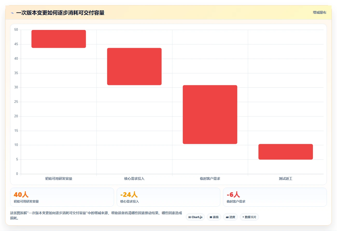
Task: Click the title 一次版本变更如何逐步消耗可交付容量
Action: [60, 13]
